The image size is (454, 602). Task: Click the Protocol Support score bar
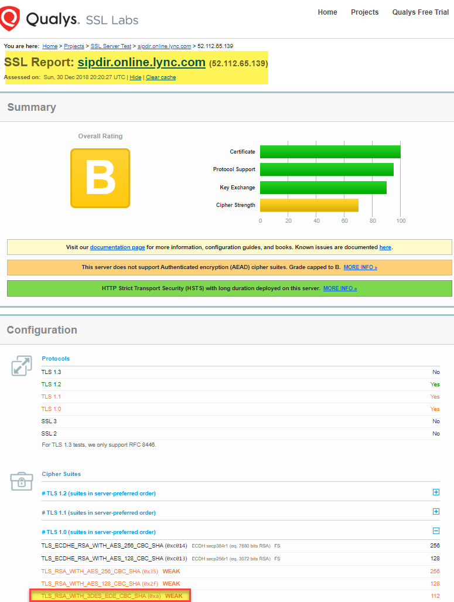point(327,169)
